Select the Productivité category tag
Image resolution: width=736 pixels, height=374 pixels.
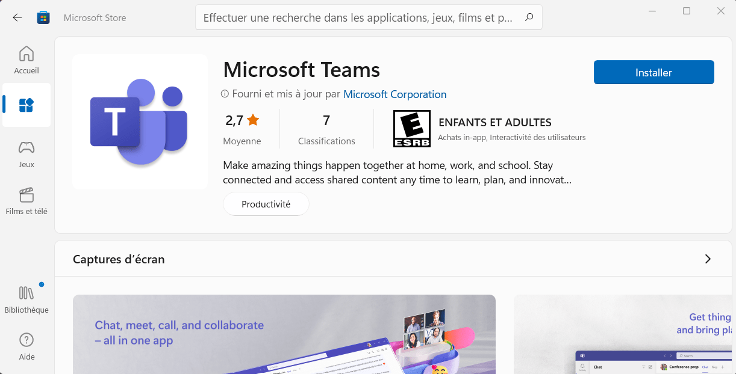pyautogui.click(x=266, y=204)
